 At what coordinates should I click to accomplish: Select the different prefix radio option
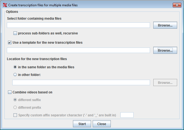point(15,107)
